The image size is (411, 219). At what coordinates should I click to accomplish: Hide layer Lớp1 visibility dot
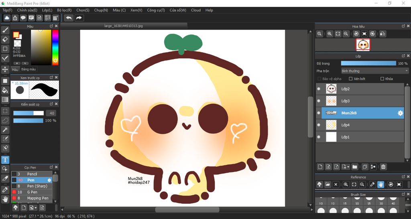319,137
